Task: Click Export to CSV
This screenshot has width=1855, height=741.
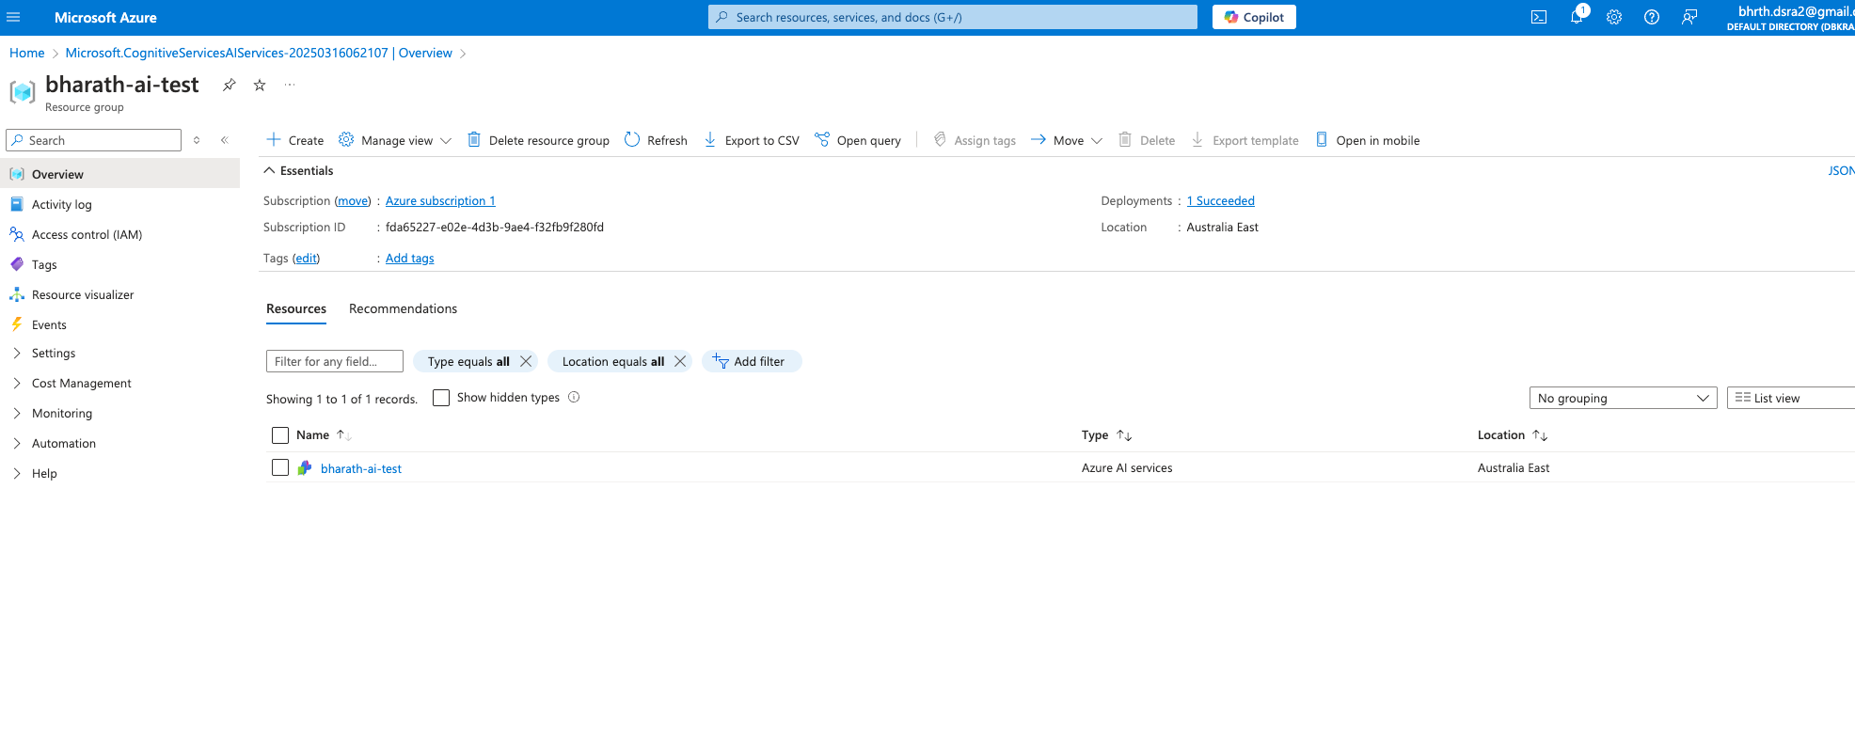Action: tap(752, 140)
